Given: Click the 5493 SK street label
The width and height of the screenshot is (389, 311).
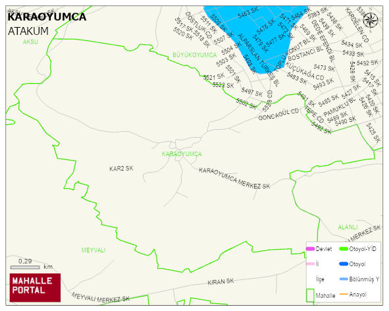Looking at the screenshot, I should click(x=323, y=84).
